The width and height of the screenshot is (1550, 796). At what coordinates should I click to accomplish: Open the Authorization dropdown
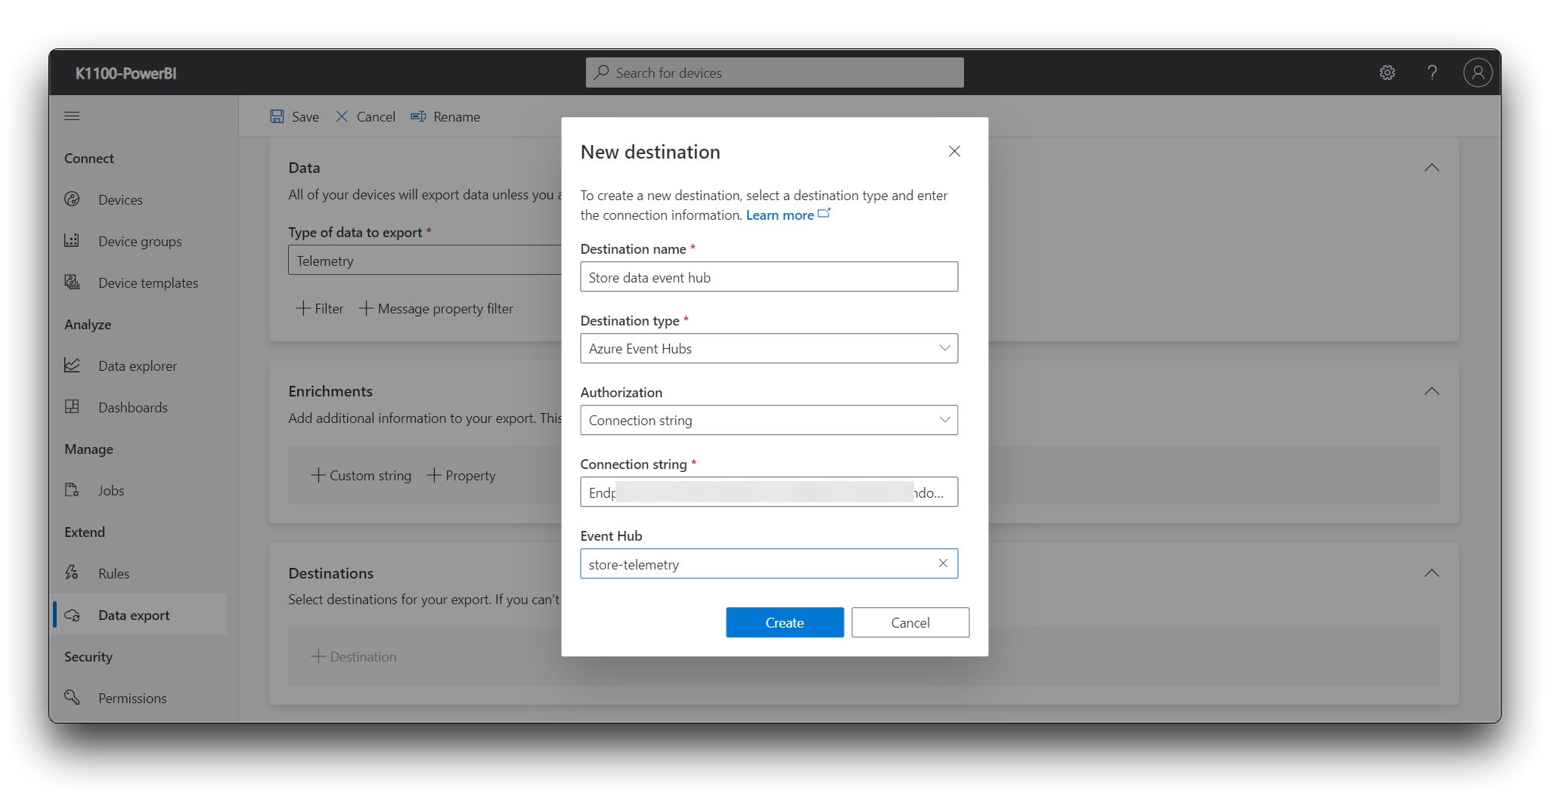769,420
